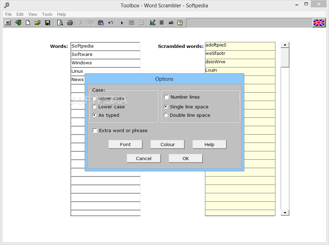Tick Extra word or phrase checkbox
Screen dimensions: 329x245
pyautogui.click(x=120, y=131)
